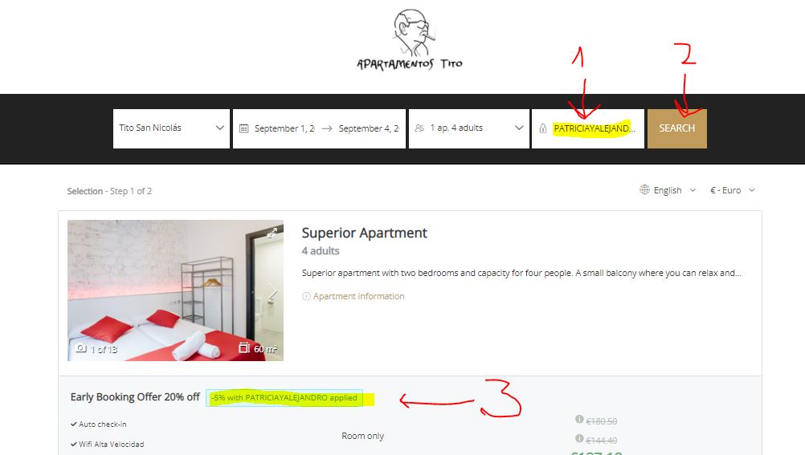This screenshot has width=805, height=455.
Task: Click the camera icon showing 1 of 13
Action: point(81,348)
